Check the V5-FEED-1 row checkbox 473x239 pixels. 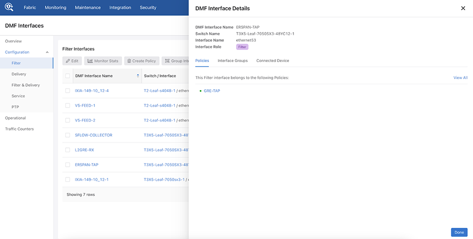point(68,105)
